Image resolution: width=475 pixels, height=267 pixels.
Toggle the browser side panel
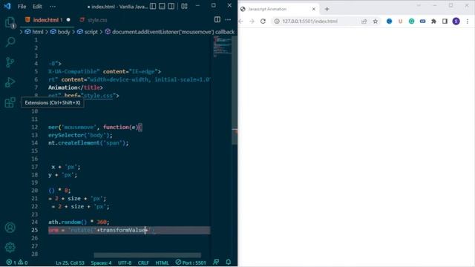[x=445, y=22]
